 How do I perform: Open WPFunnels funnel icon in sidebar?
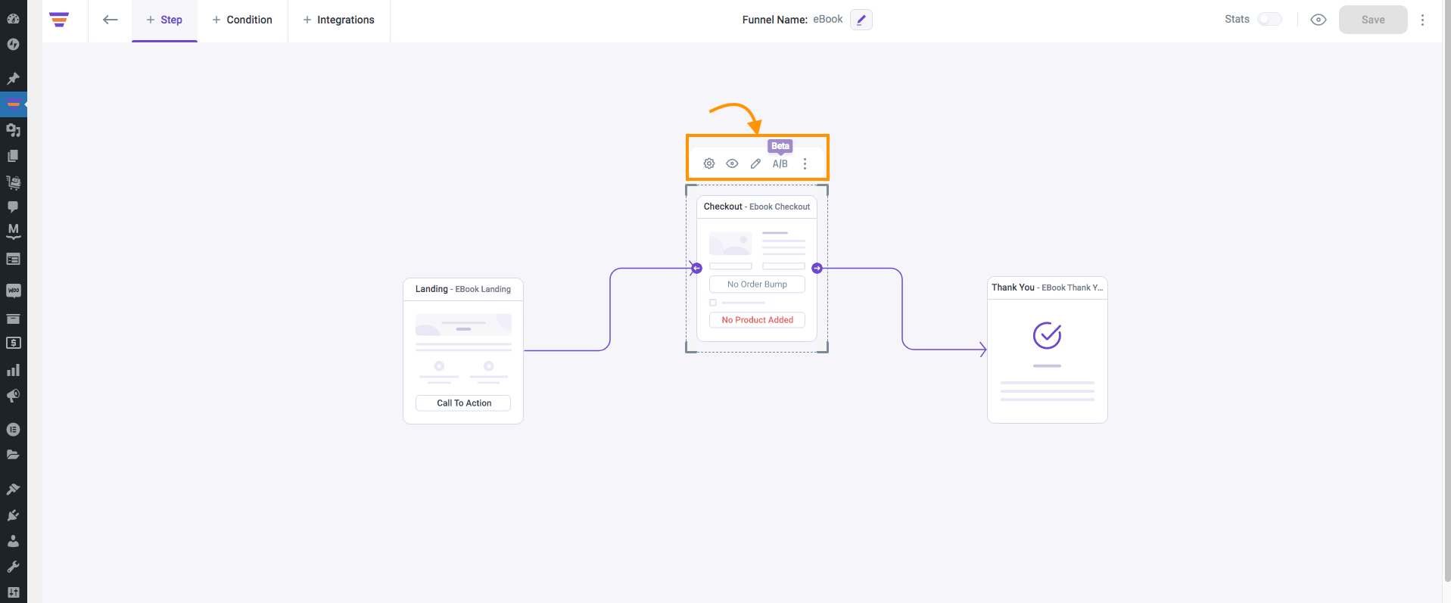tap(13, 104)
